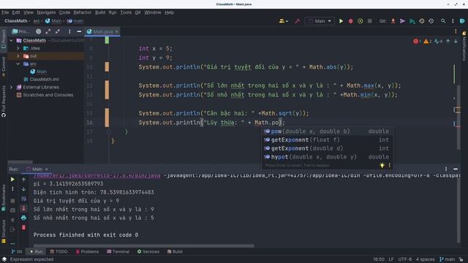This screenshot has width=468, height=263.
Task: Open TODO tool window
Action: pos(58,251)
